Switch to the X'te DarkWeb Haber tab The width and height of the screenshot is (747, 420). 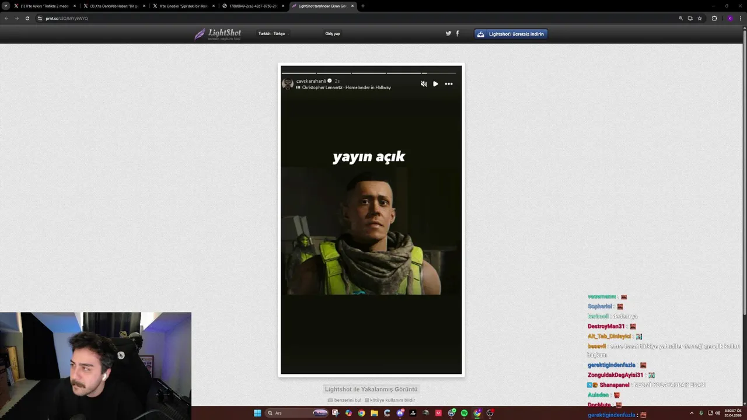114,6
